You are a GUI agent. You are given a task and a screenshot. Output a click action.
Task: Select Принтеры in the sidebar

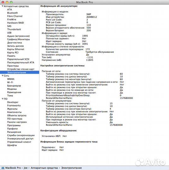[13, 66]
